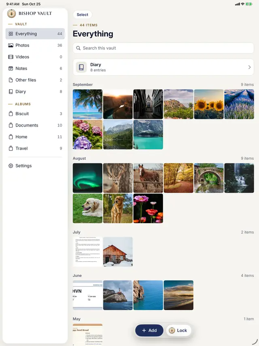Image resolution: width=259 pixels, height=346 pixels.
Task: Open Settings from the sidebar
Action: 35,166
